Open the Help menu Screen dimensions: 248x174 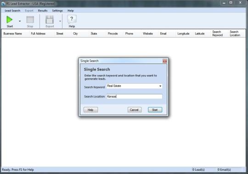coord(71,11)
